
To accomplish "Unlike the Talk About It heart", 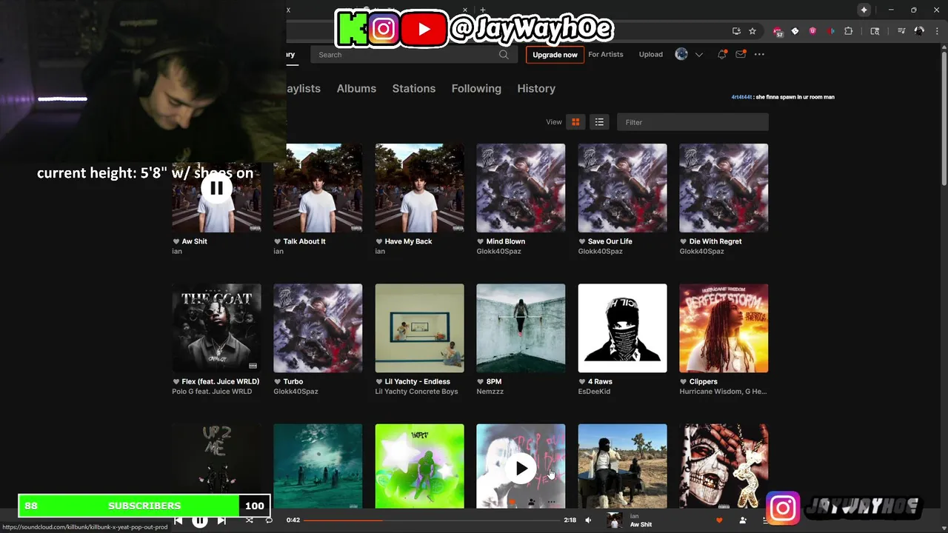I will click(x=277, y=241).
